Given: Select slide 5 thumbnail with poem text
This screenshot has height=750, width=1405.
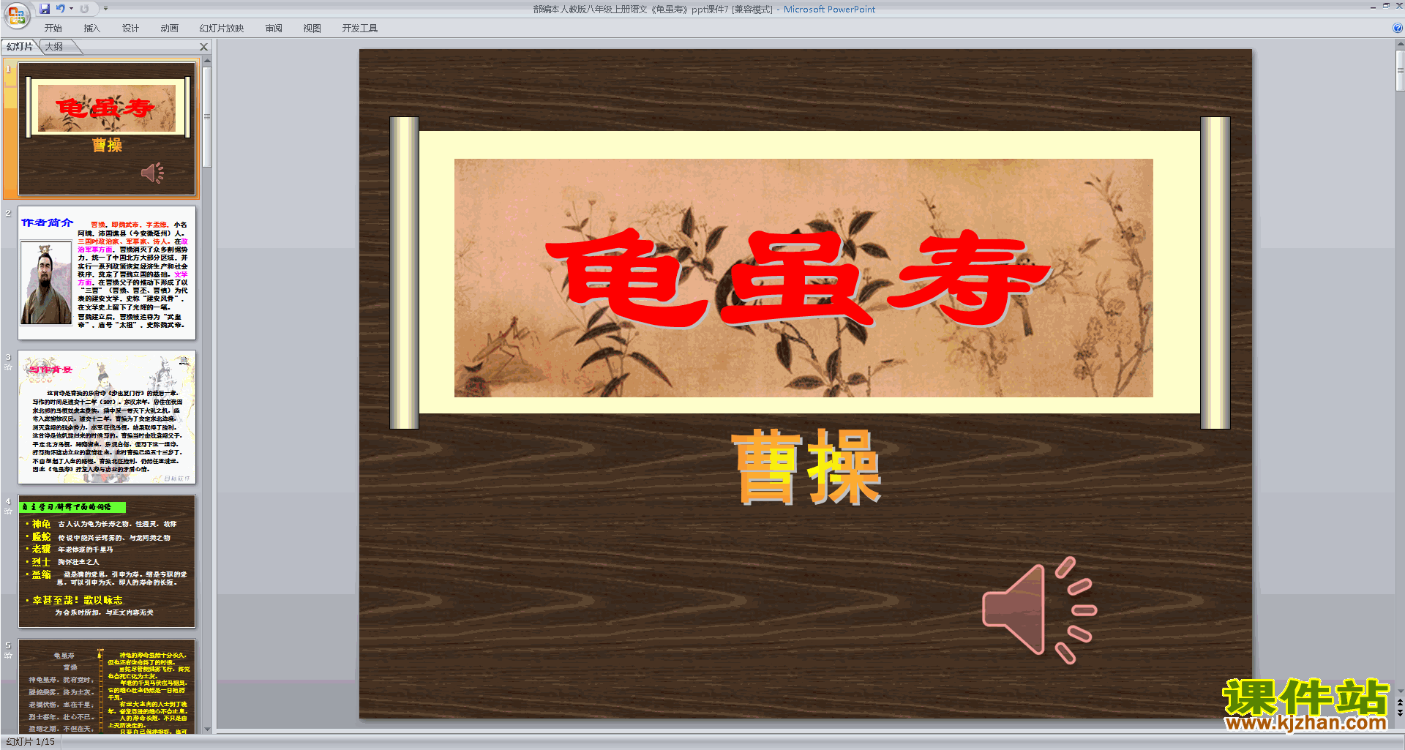Looking at the screenshot, I should (x=107, y=686).
